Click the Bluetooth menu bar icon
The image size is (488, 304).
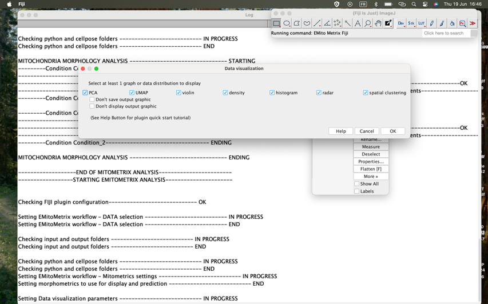coord(376,4)
